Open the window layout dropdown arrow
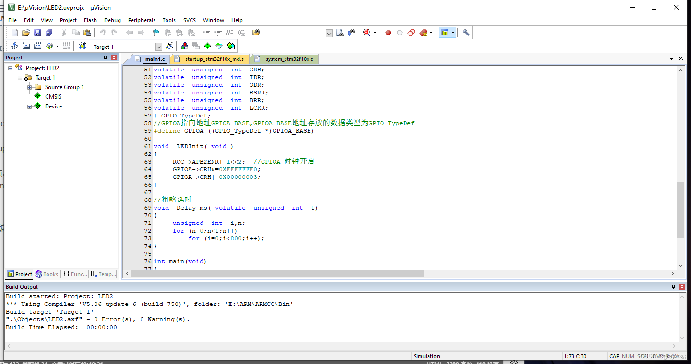This screenshot has height=364, width=691. [453, 33]
